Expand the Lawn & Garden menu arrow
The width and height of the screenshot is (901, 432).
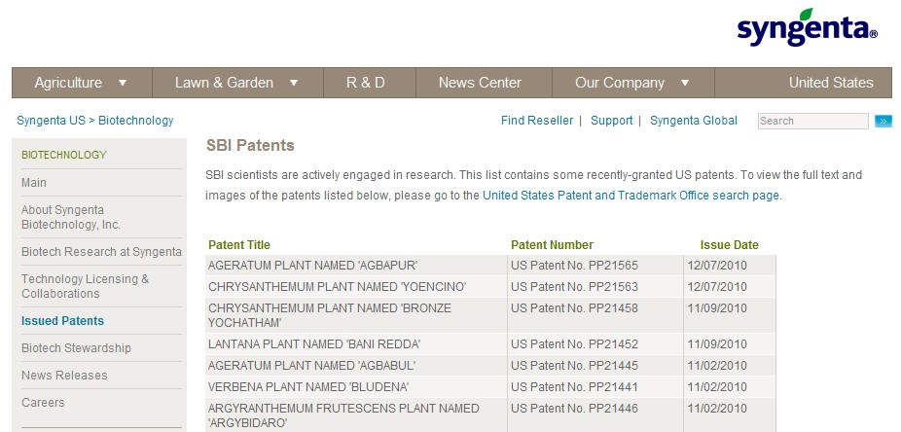coord(294,83)
